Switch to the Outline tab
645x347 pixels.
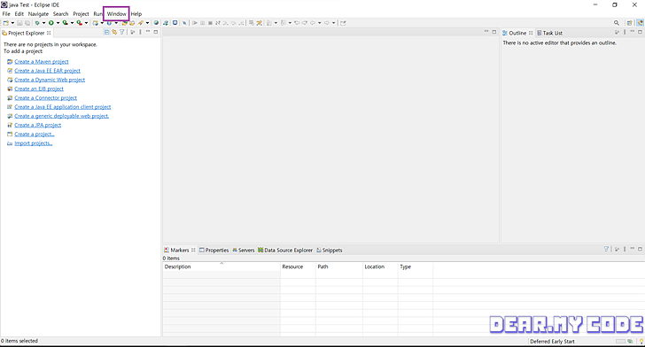pyautogui.click(x=517, y=33)
